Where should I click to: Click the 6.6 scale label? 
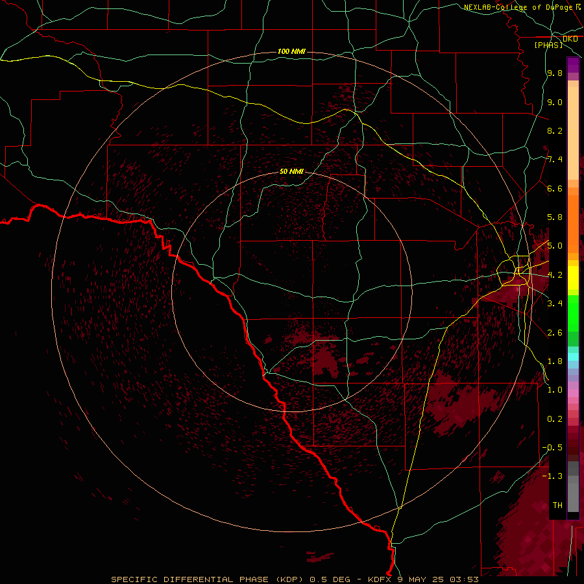click(x=555, y=188)
